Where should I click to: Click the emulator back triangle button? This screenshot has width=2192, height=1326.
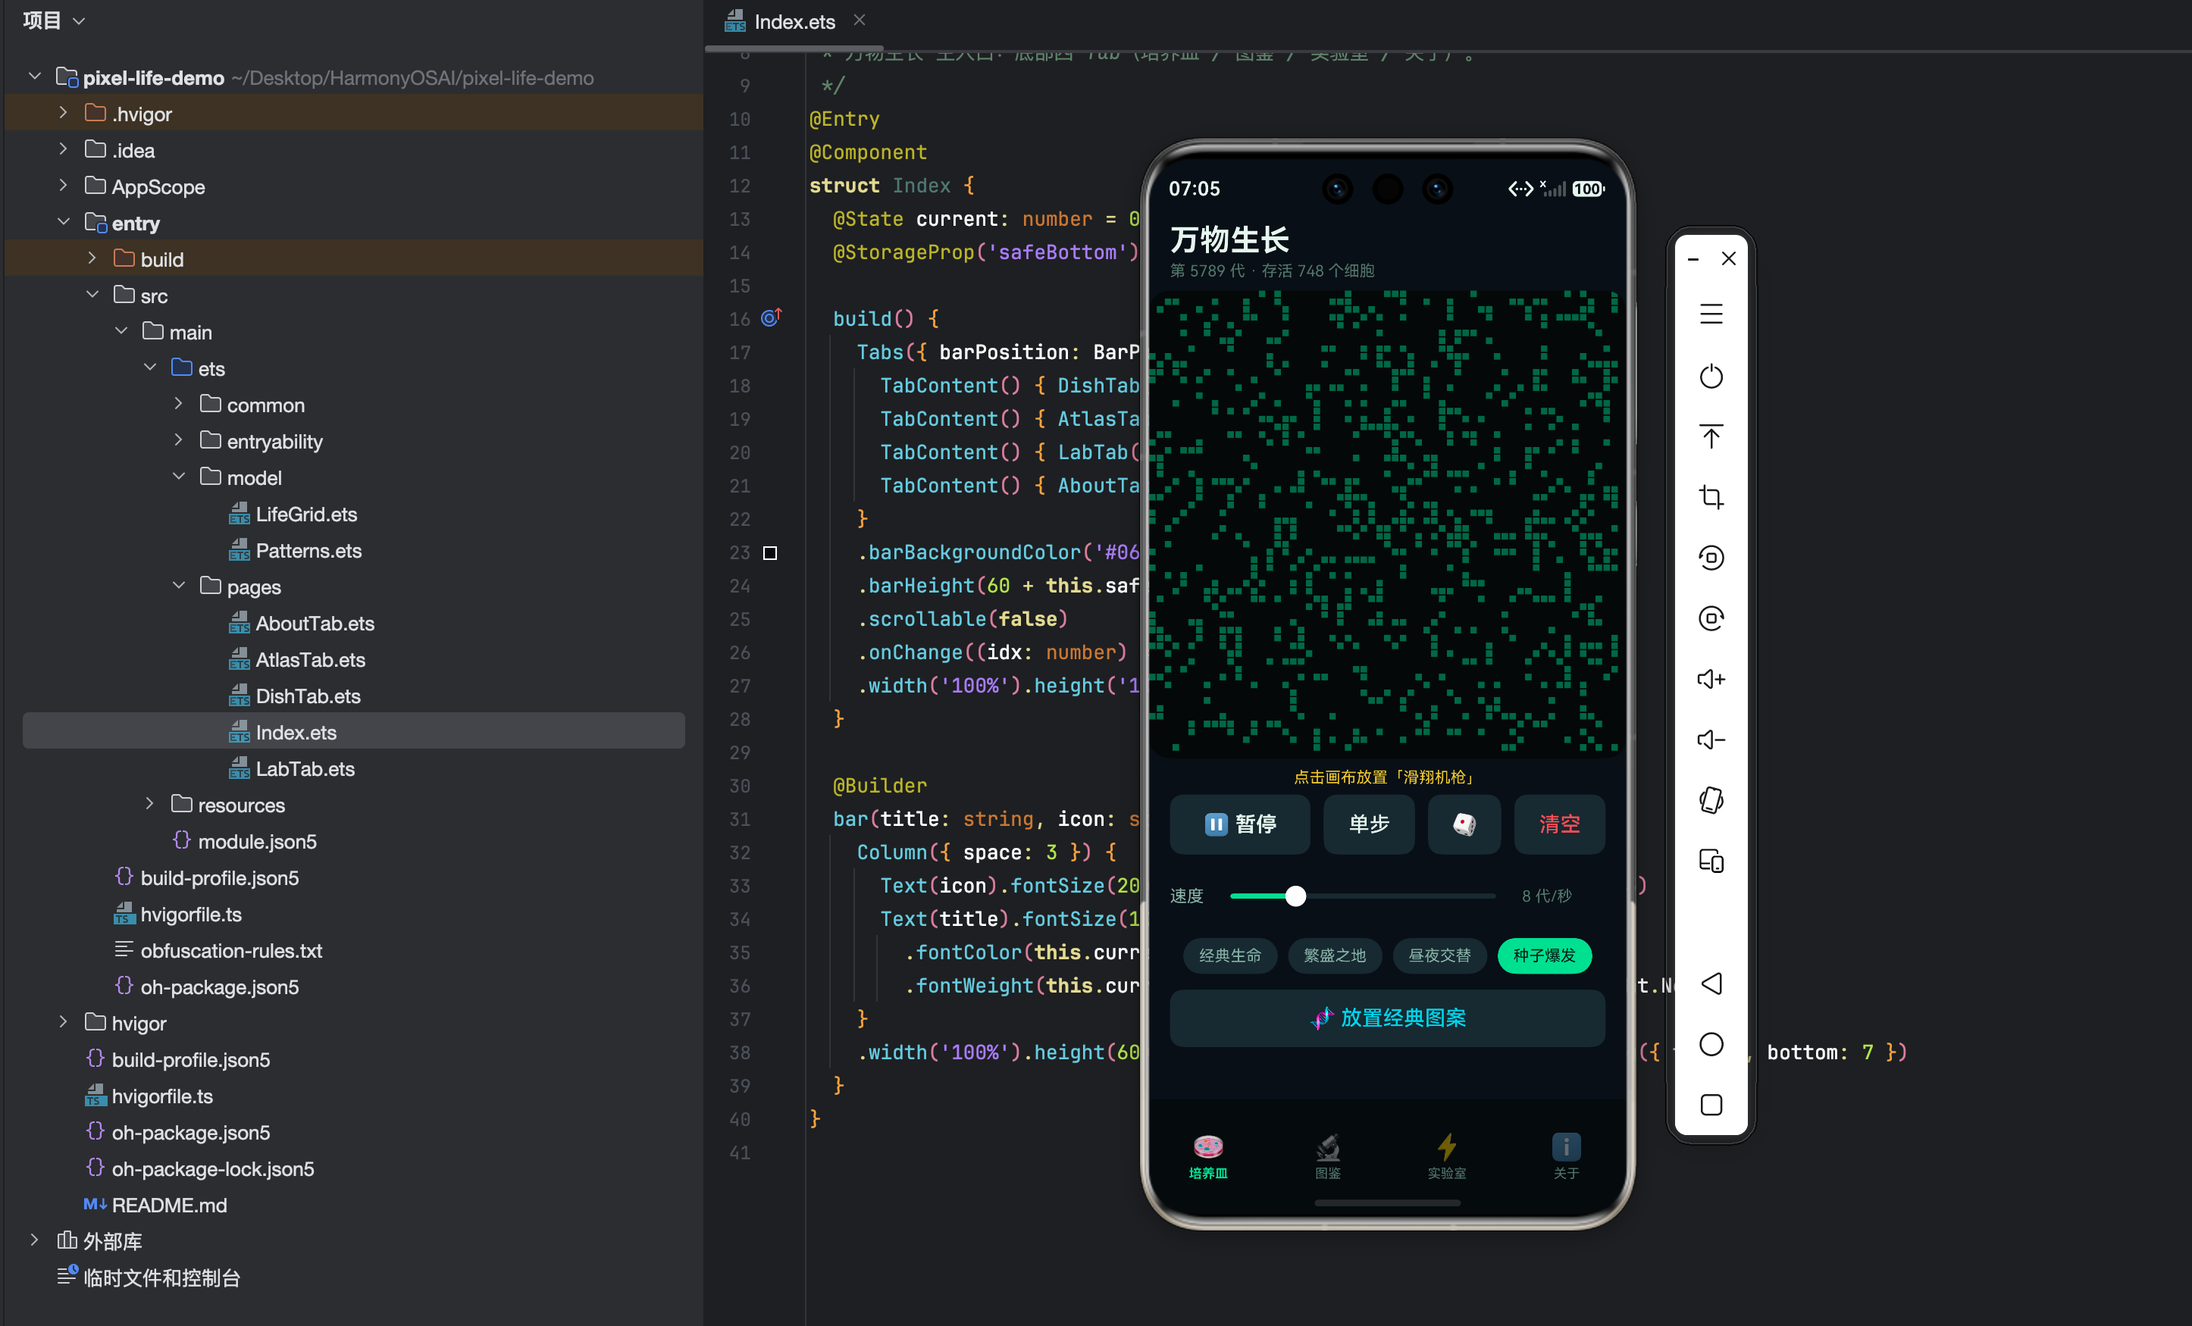pos(1711,984)
